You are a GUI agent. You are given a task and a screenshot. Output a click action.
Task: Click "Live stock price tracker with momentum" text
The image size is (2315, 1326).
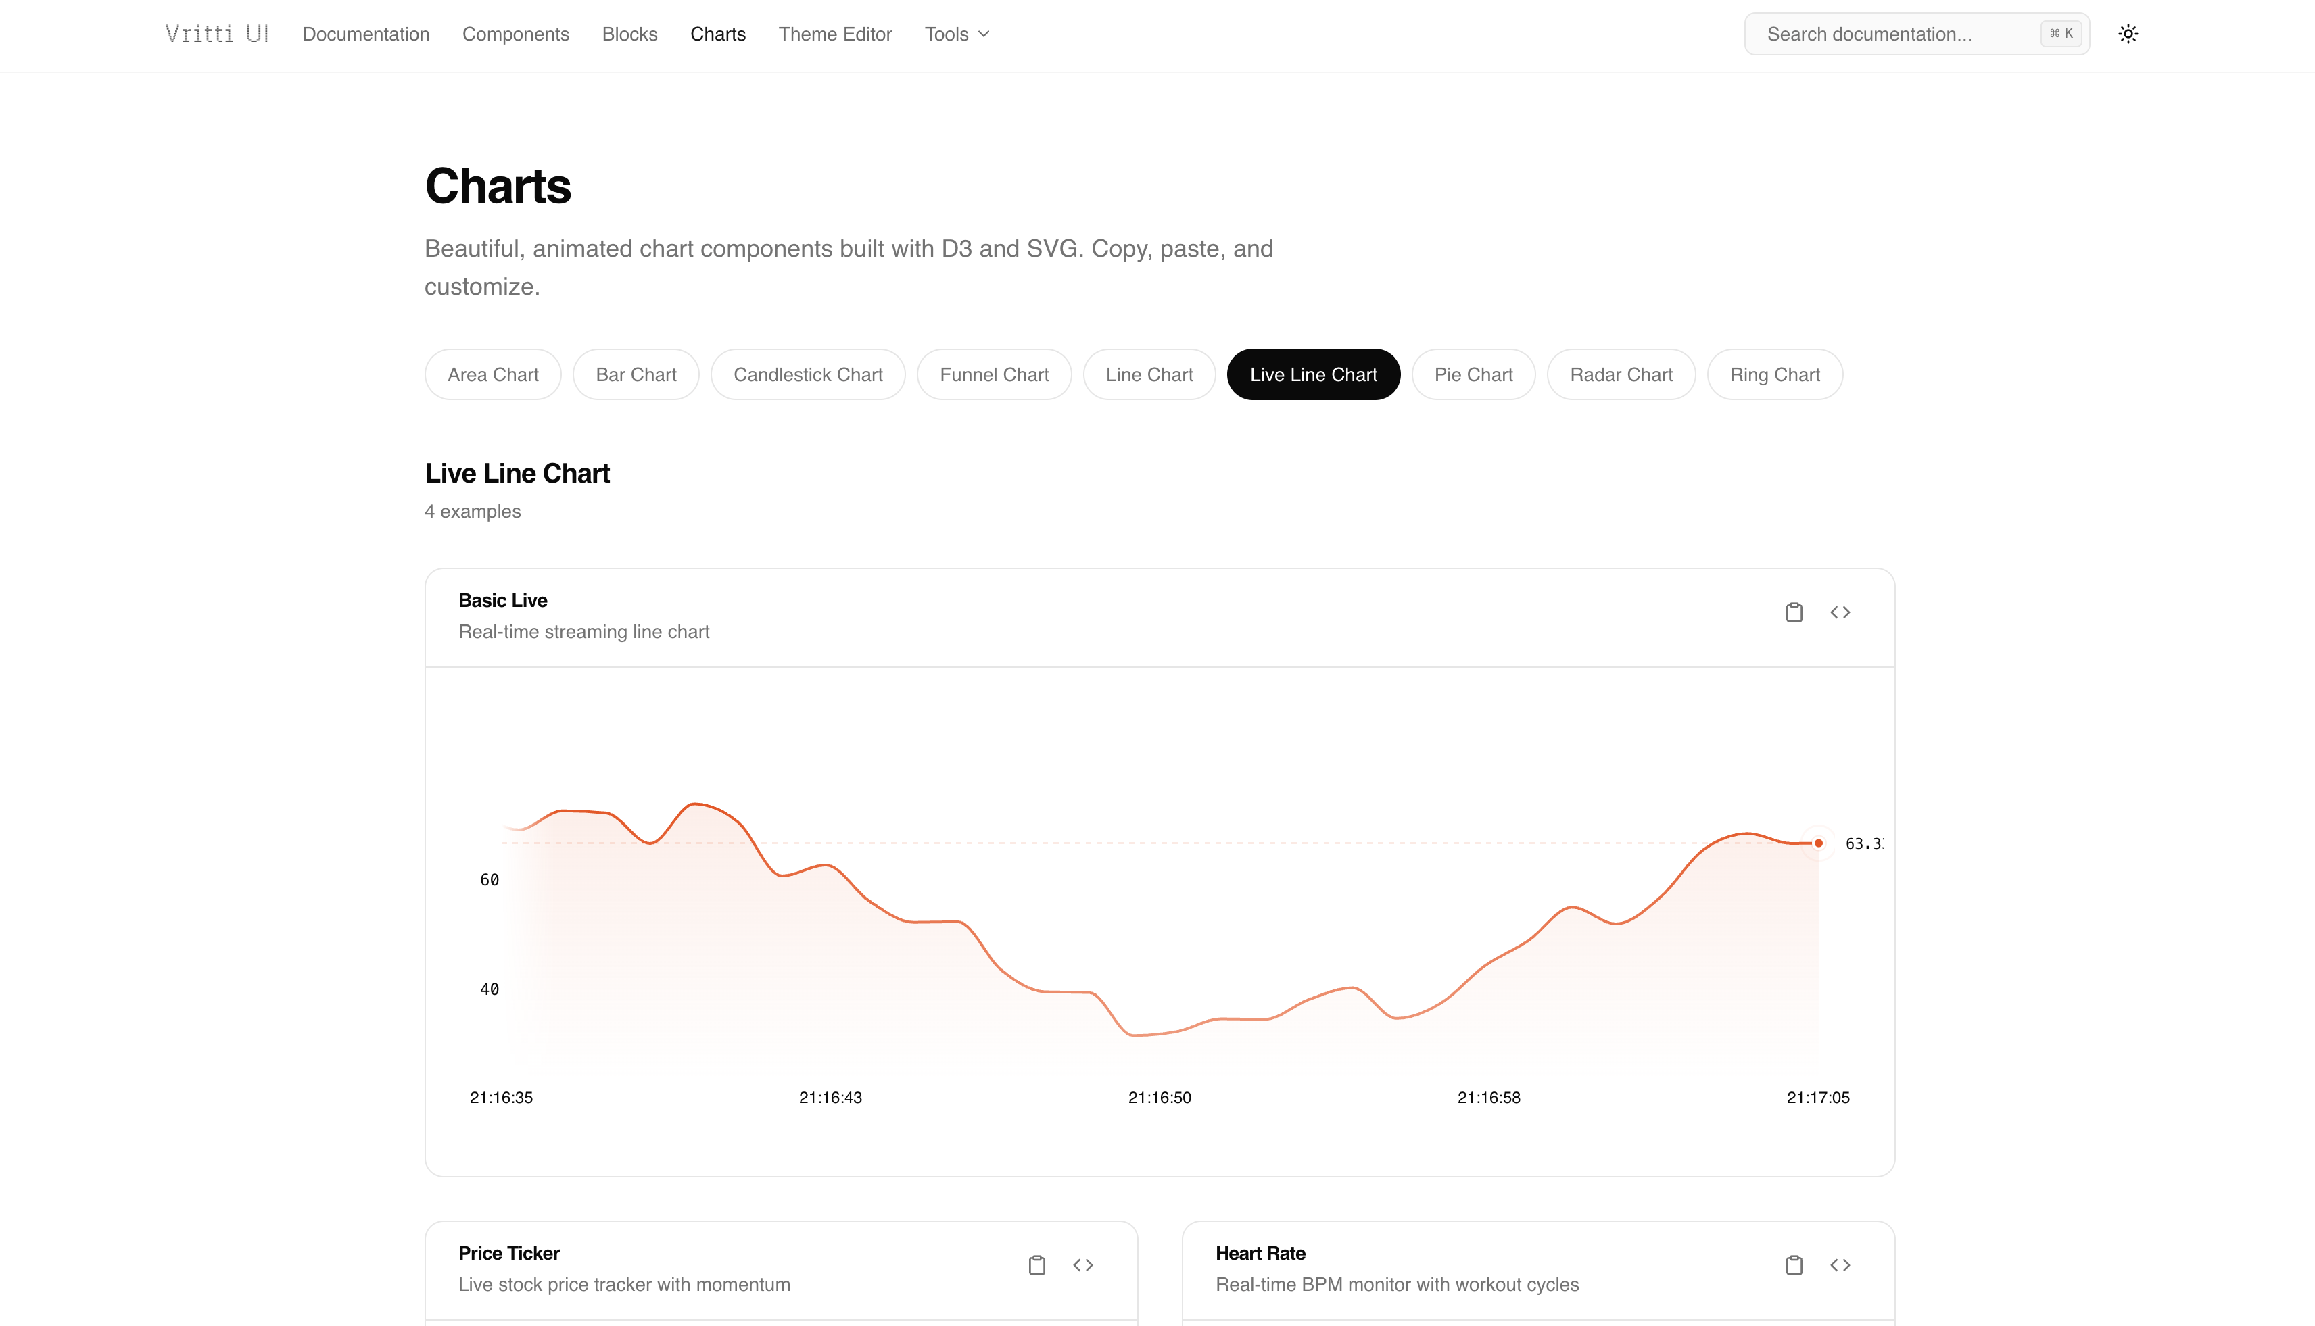(624, 1284)
